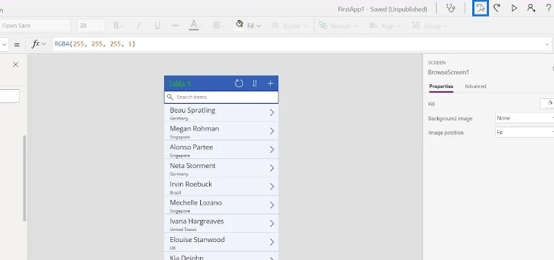554x260 pixels.
Task: Open the fx function dropdown
Action: pos(39,44)
